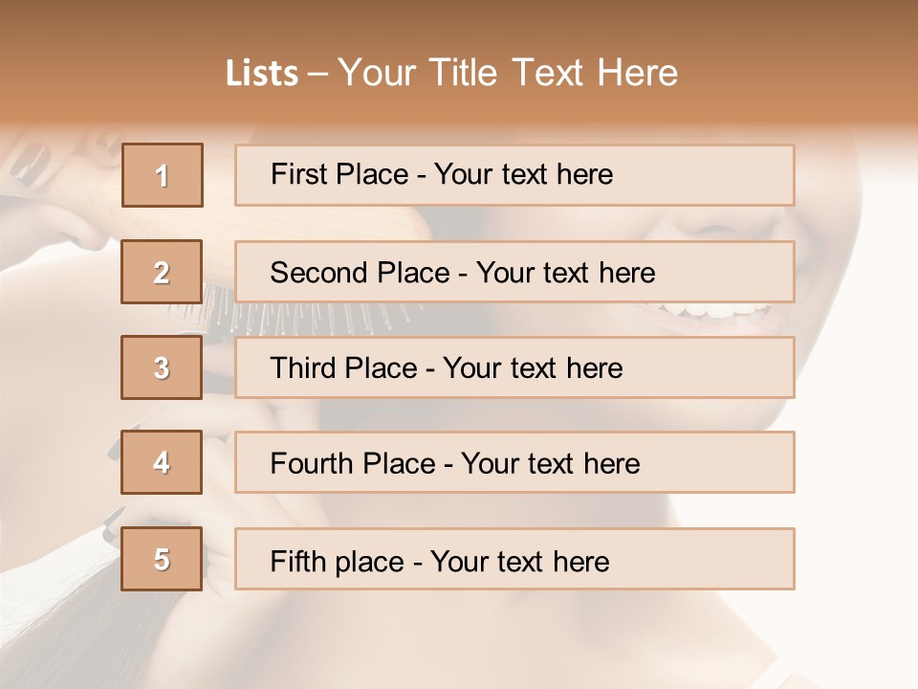Image resolution: width=918 pixels, height=689 pixels.
Task: Select the number 5 box
Action: pos(162,558)
